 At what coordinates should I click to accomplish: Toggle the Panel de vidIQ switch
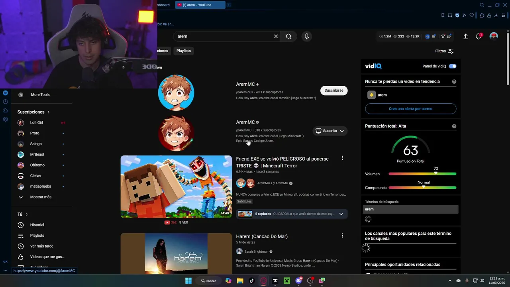click(x=453, y=66)
